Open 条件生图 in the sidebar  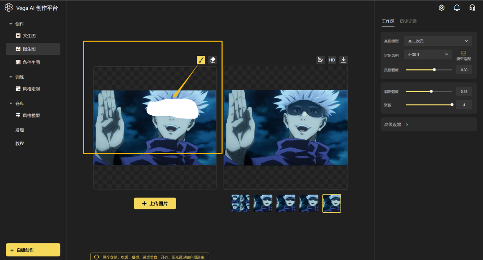33,62
